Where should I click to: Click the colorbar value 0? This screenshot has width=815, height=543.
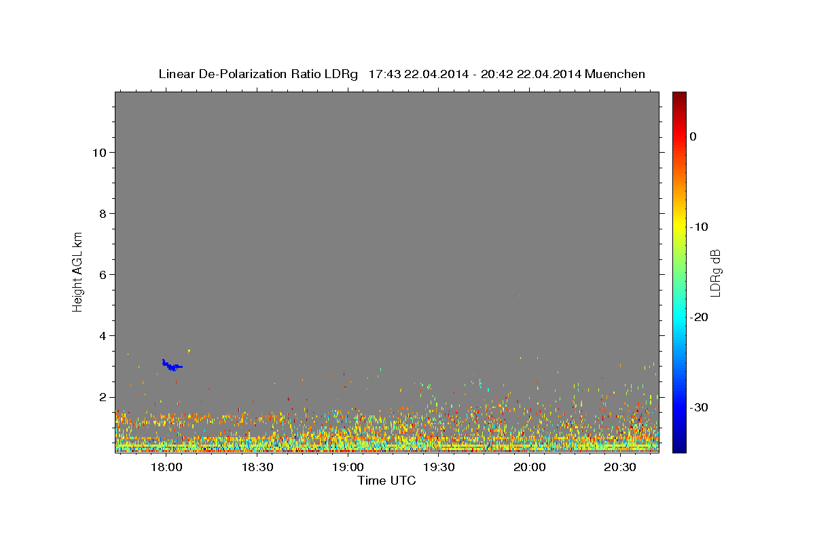pyautogui.click(x=693, y=136)
